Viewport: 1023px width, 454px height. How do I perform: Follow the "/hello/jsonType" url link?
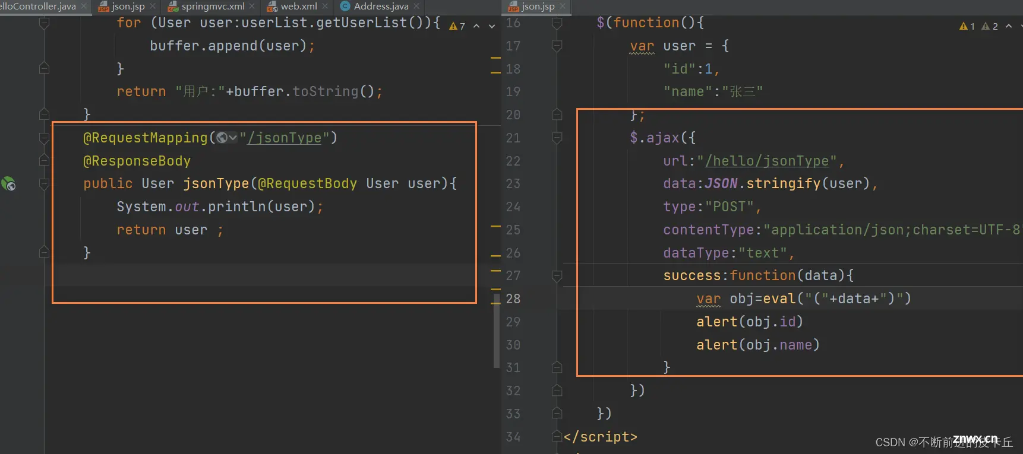(x=767, y=161)
